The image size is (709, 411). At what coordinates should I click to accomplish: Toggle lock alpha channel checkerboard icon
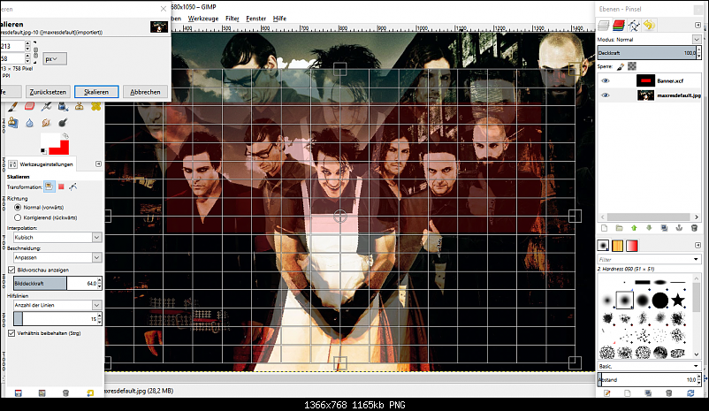coord(632,66)
